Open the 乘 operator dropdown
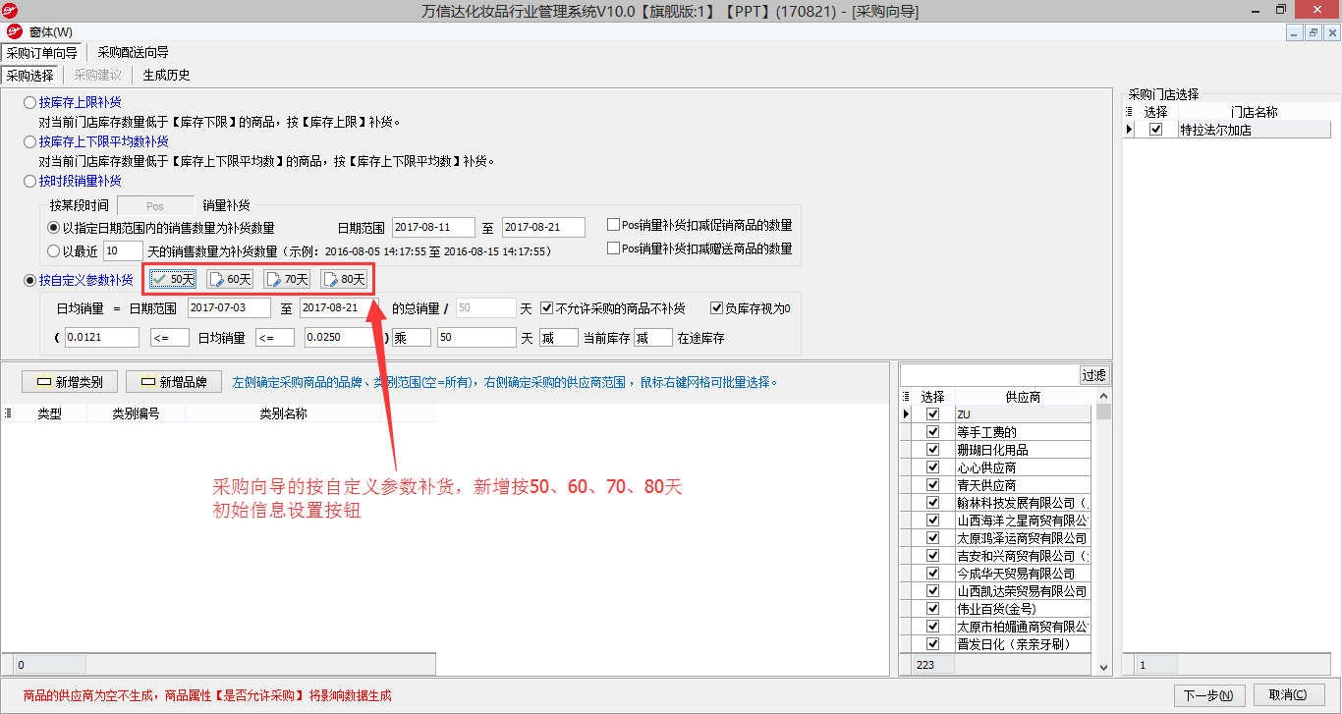This screenshot has width=1342, height=714. point(412,338)
